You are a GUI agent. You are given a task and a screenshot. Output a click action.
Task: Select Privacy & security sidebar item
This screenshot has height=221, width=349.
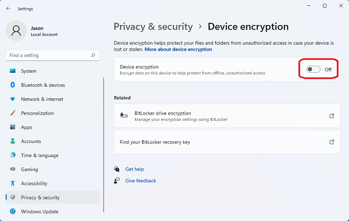[x=52, y=197]
